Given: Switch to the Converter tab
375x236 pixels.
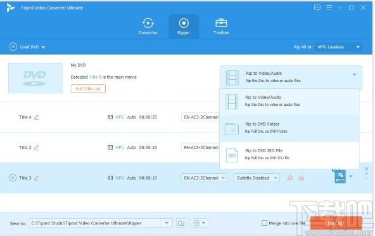Looking at the screenshot, I should pos(148,27).
